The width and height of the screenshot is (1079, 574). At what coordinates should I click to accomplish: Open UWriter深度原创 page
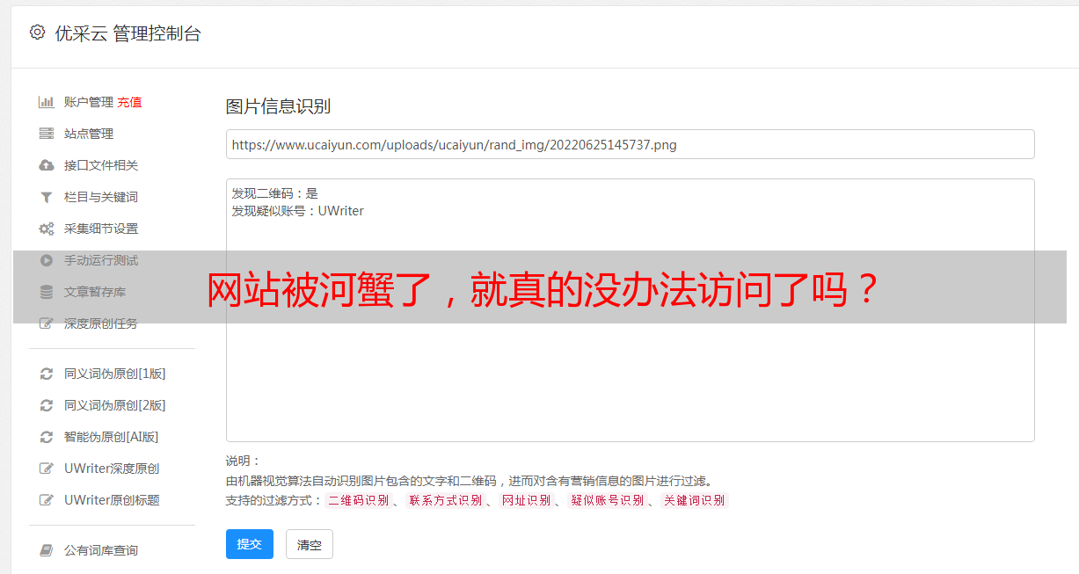coord(112,469)
